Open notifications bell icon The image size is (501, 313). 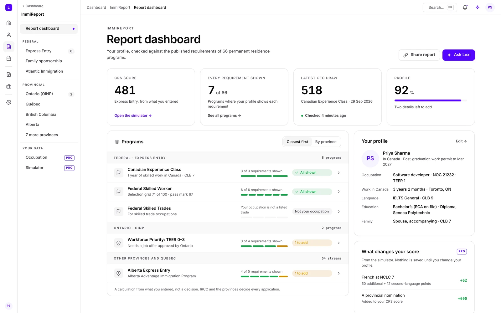pos(465,8)
